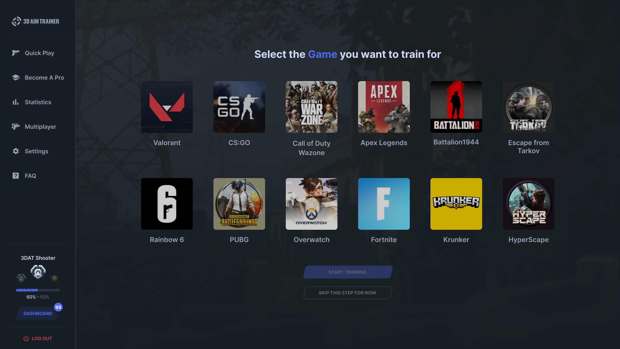Select Krunker as training game
The image size is (620, 349).
[x=456, y=204]
